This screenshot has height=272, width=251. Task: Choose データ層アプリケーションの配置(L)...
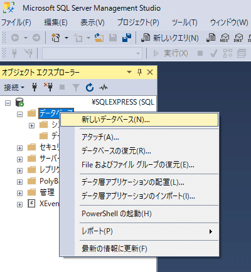pos(139,182)
